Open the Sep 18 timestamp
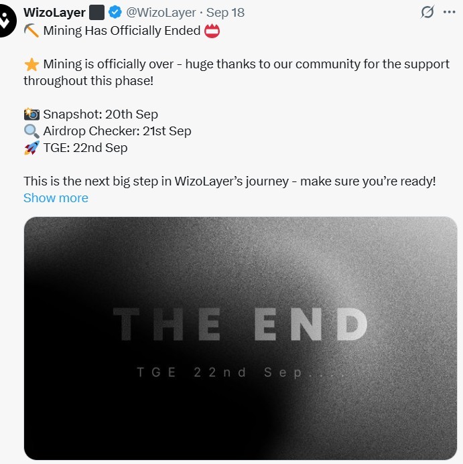Image resolution: width=463 pixels, height=464 pixels. click(x=225, y=13)
